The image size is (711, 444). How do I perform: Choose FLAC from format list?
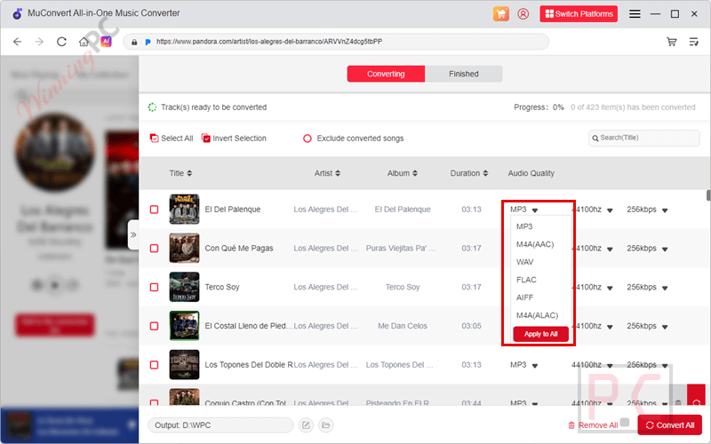click(526, 280)
